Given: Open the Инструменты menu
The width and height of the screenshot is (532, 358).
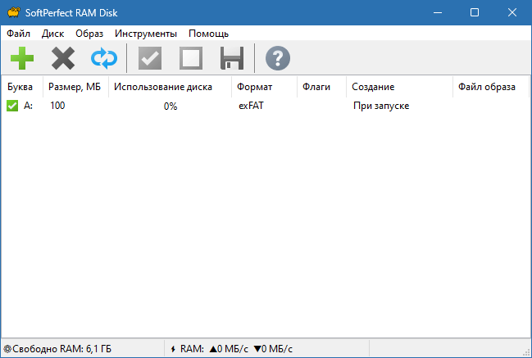Looking at the screenshot, I should 146,34.
